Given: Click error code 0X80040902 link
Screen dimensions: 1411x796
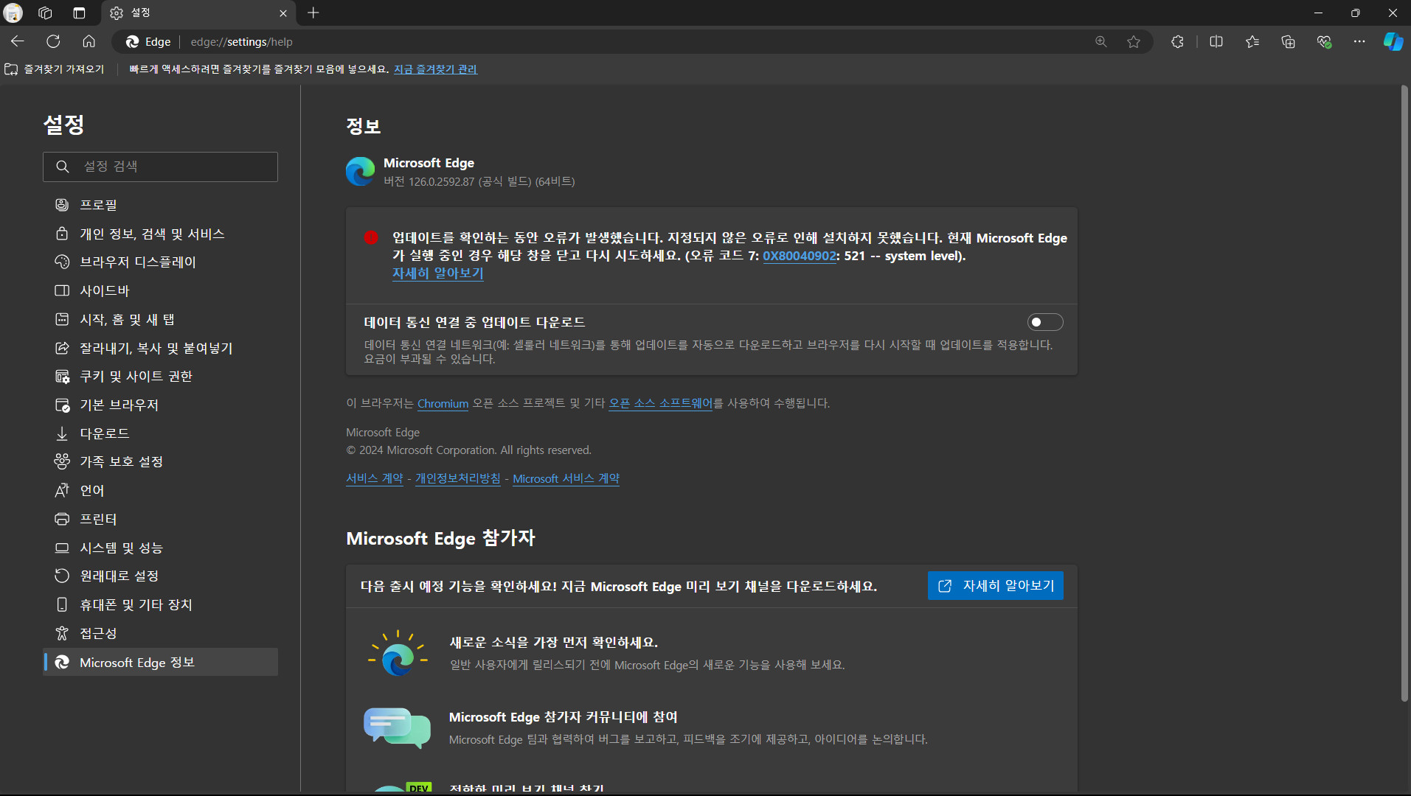Looking at the screenshot, I should coord(799,256).
